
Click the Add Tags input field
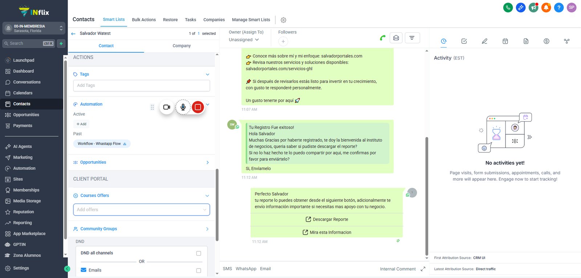142,85
